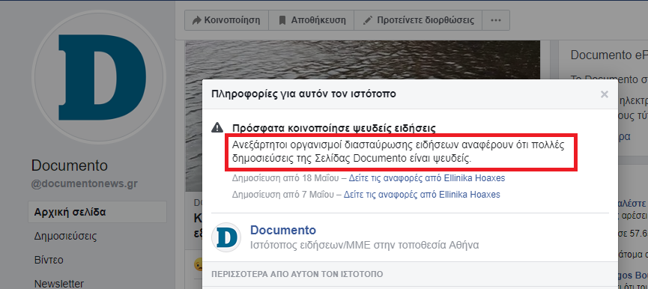The image size is (648, 289).
Task: Click the pencil icon on Προτείνετε διορθώσεις
Action: point(367,20)
